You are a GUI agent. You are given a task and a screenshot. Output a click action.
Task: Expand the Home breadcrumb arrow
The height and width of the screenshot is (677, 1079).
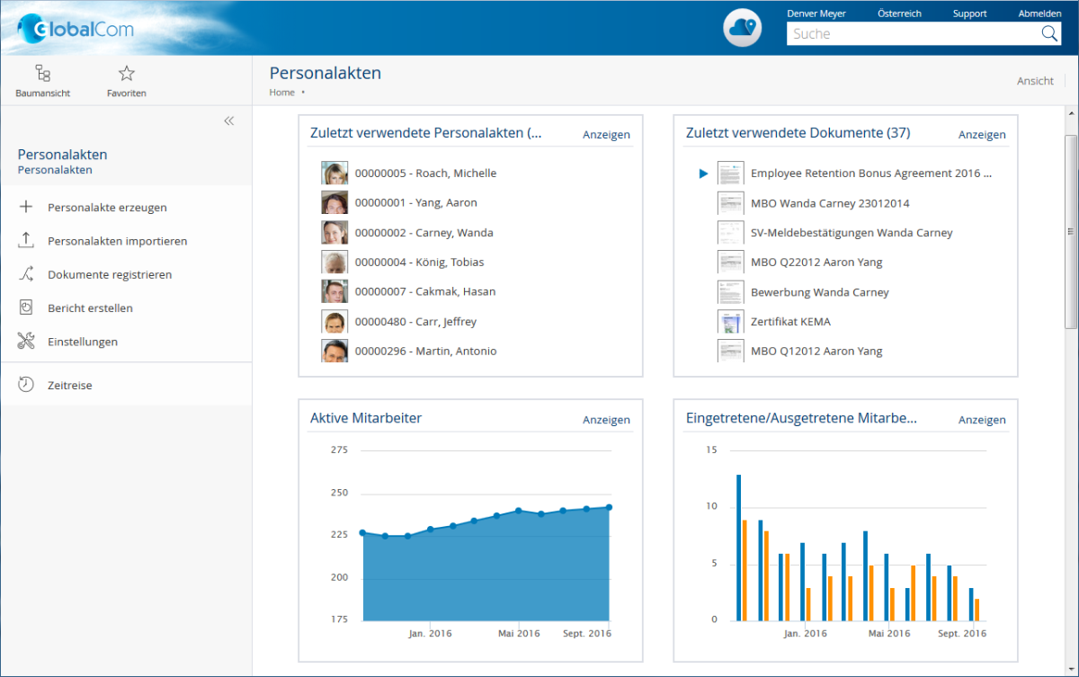pyautogui.click(x=303, y=93)
